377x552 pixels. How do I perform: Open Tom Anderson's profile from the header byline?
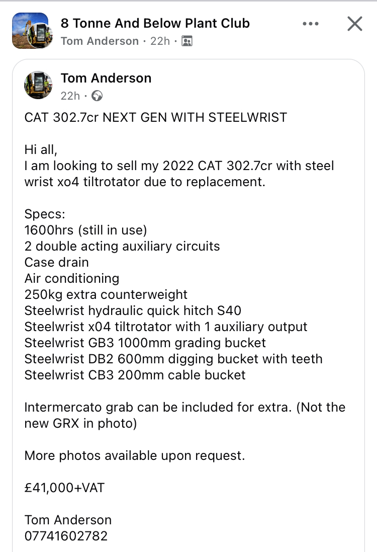[x=100, y=41]
